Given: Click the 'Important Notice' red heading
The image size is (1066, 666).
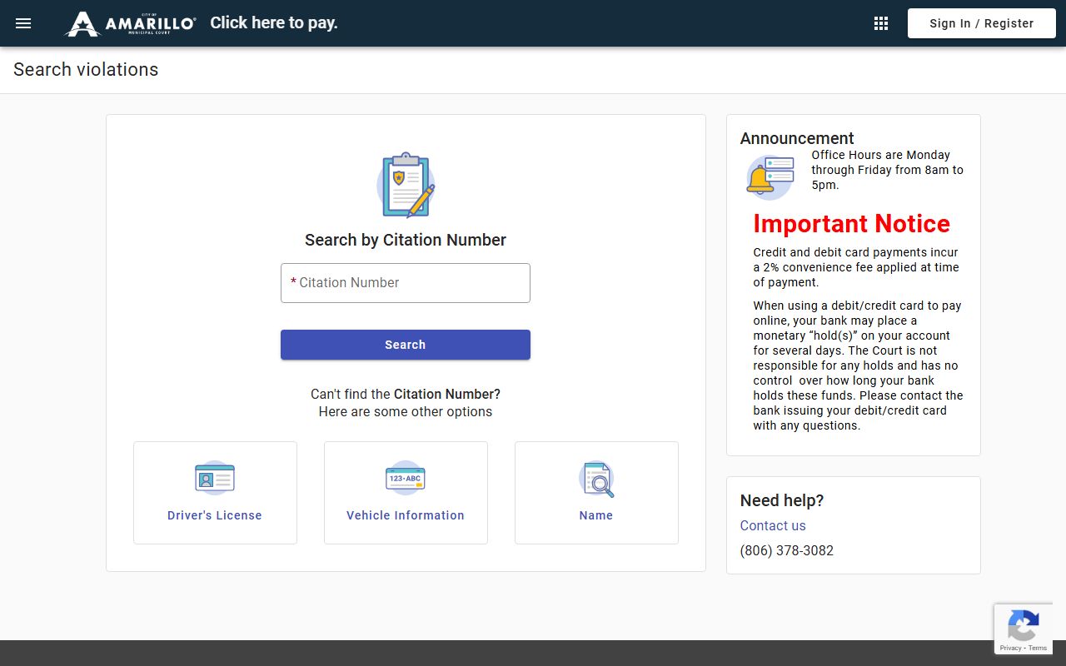Looking at the screenshot, I should tap(851, 224).
